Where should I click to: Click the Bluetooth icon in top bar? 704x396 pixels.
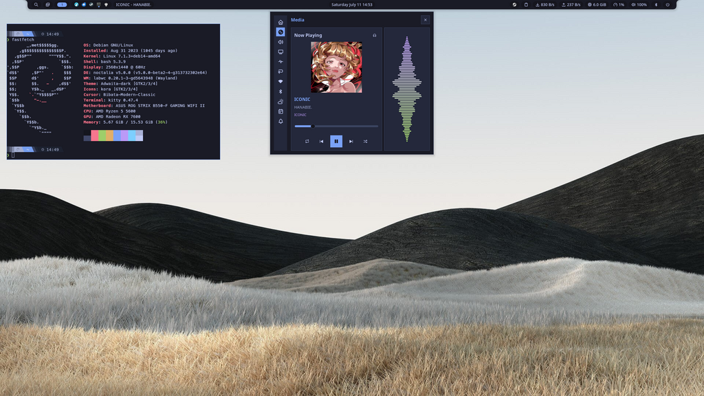(x=656, y=5)
